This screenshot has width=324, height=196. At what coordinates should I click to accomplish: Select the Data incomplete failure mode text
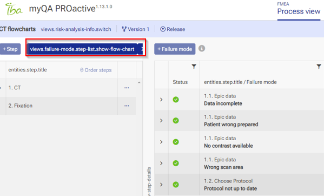pyautogui.click(x=223, y=103)
